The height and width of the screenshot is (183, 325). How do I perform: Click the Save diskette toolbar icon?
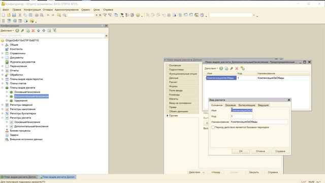tap(14, 15)
